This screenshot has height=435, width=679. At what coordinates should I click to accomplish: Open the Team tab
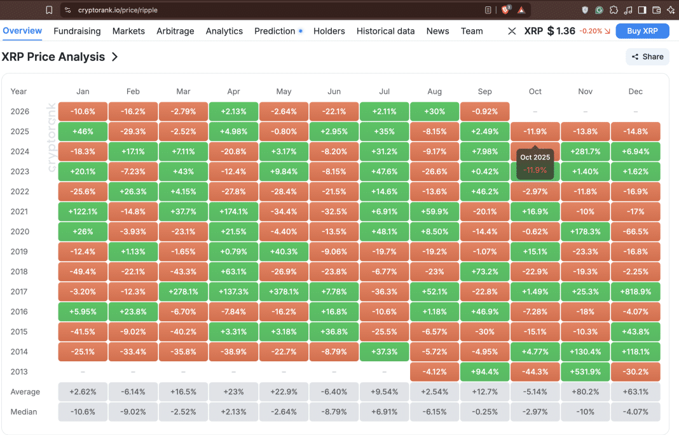coord(472,31)
